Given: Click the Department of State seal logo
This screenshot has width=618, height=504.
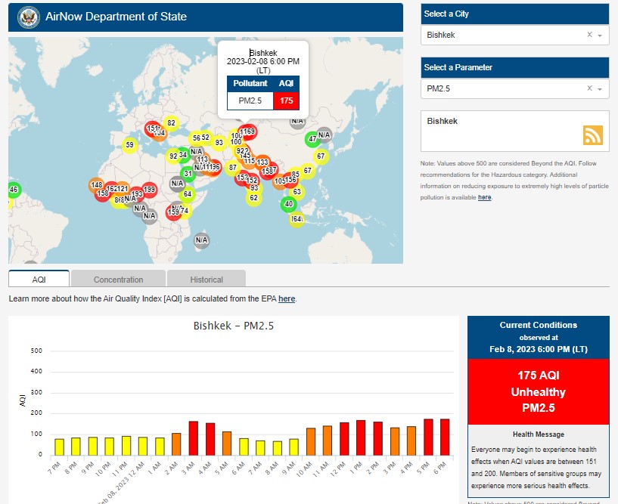Looking at the screenshot, I should pos(28,17).
